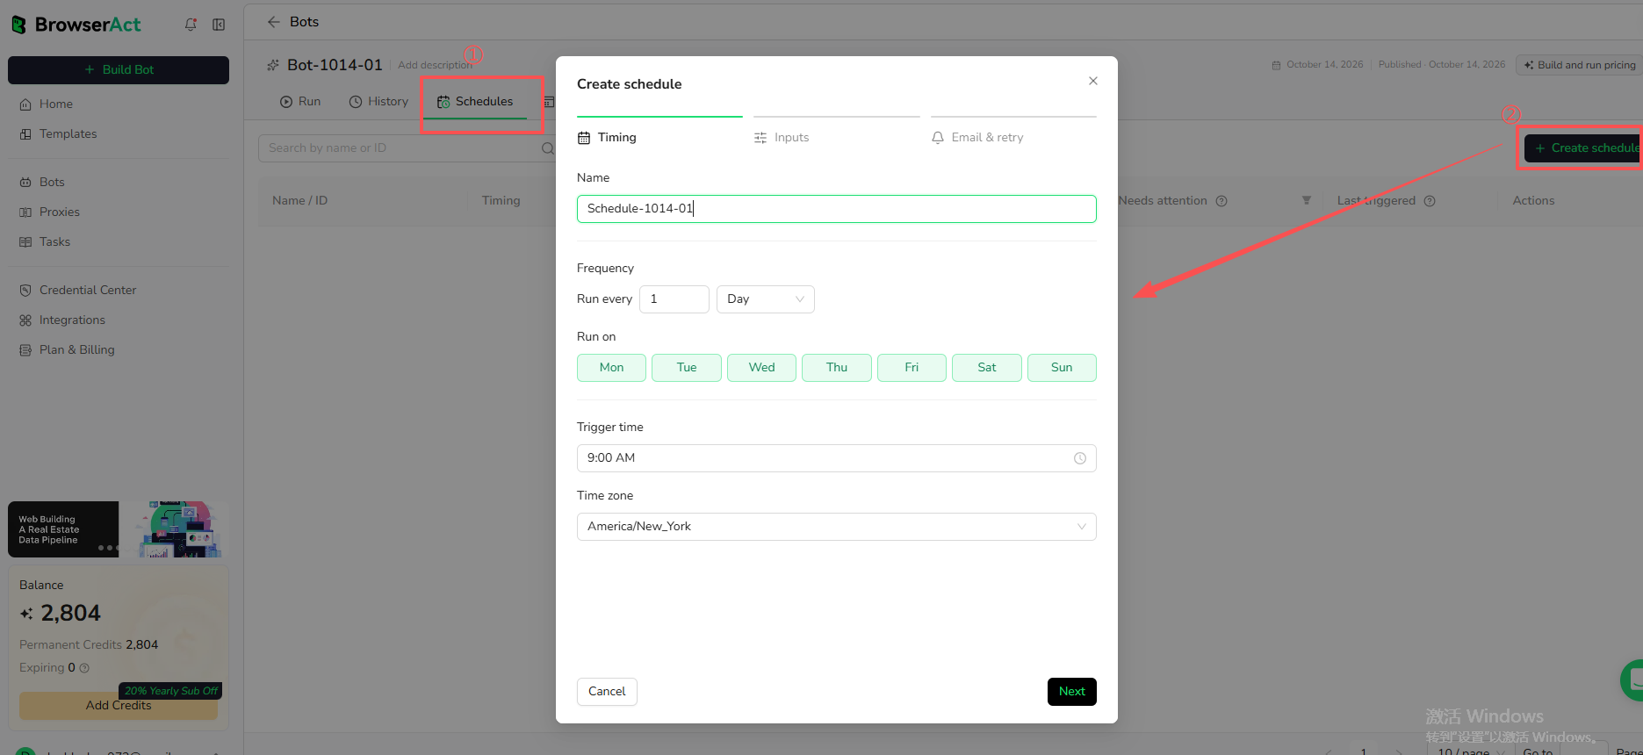The height and width of the screenshot is (755, 1643).
Task: Open the History tab
Action: 378,102
